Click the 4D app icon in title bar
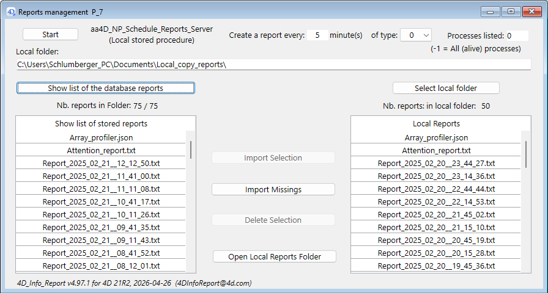Screen dimensions: 548x293 [10, 12]
